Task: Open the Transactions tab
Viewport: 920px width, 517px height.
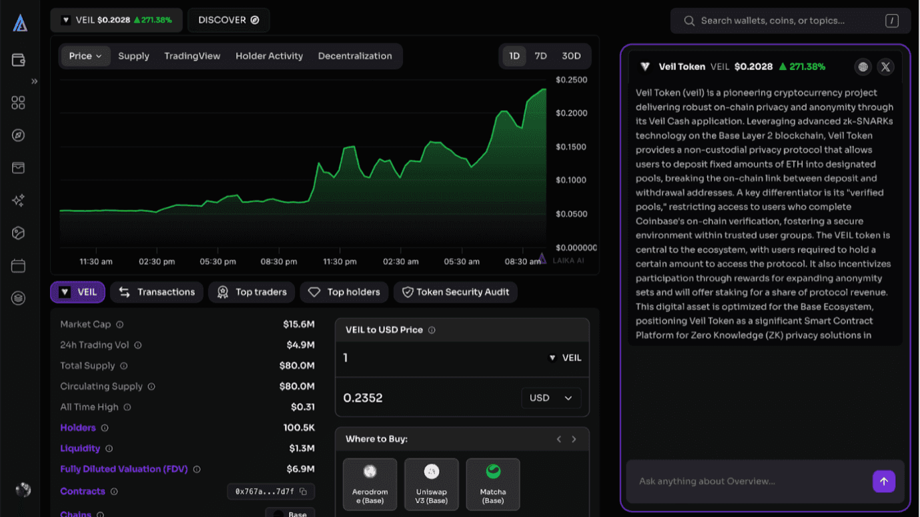Action: click(x=157, y=292)
